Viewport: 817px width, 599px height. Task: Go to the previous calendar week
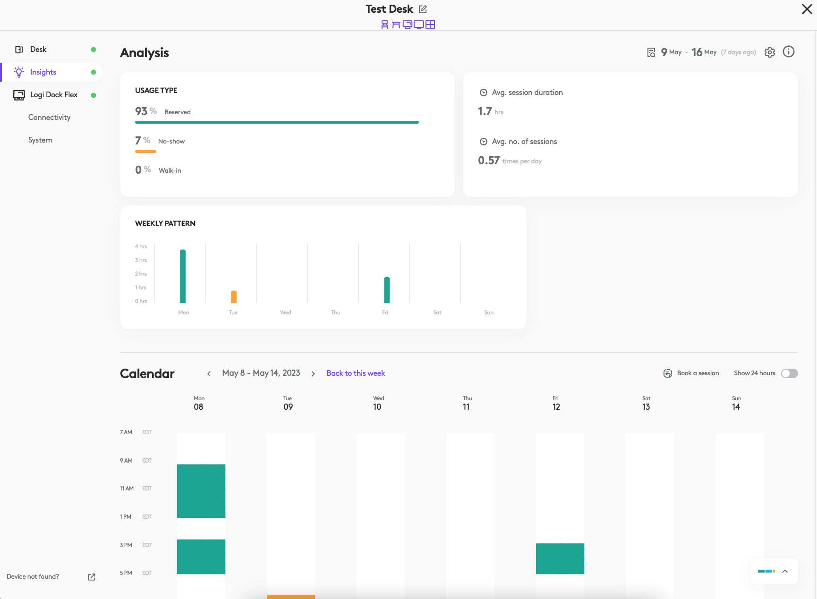209,374
